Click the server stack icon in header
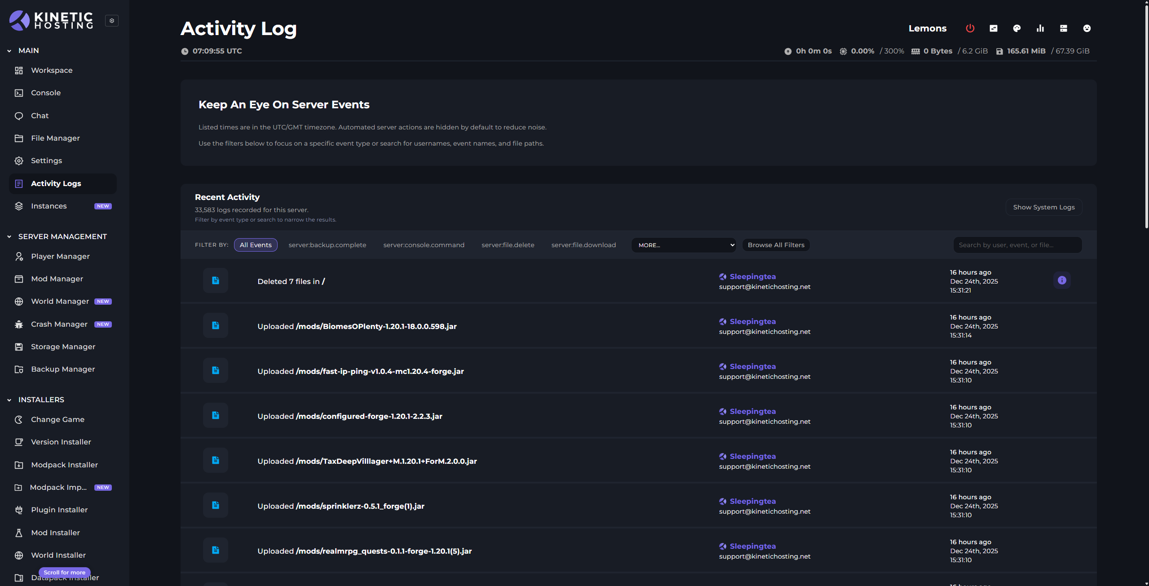 coord(1063,28)
